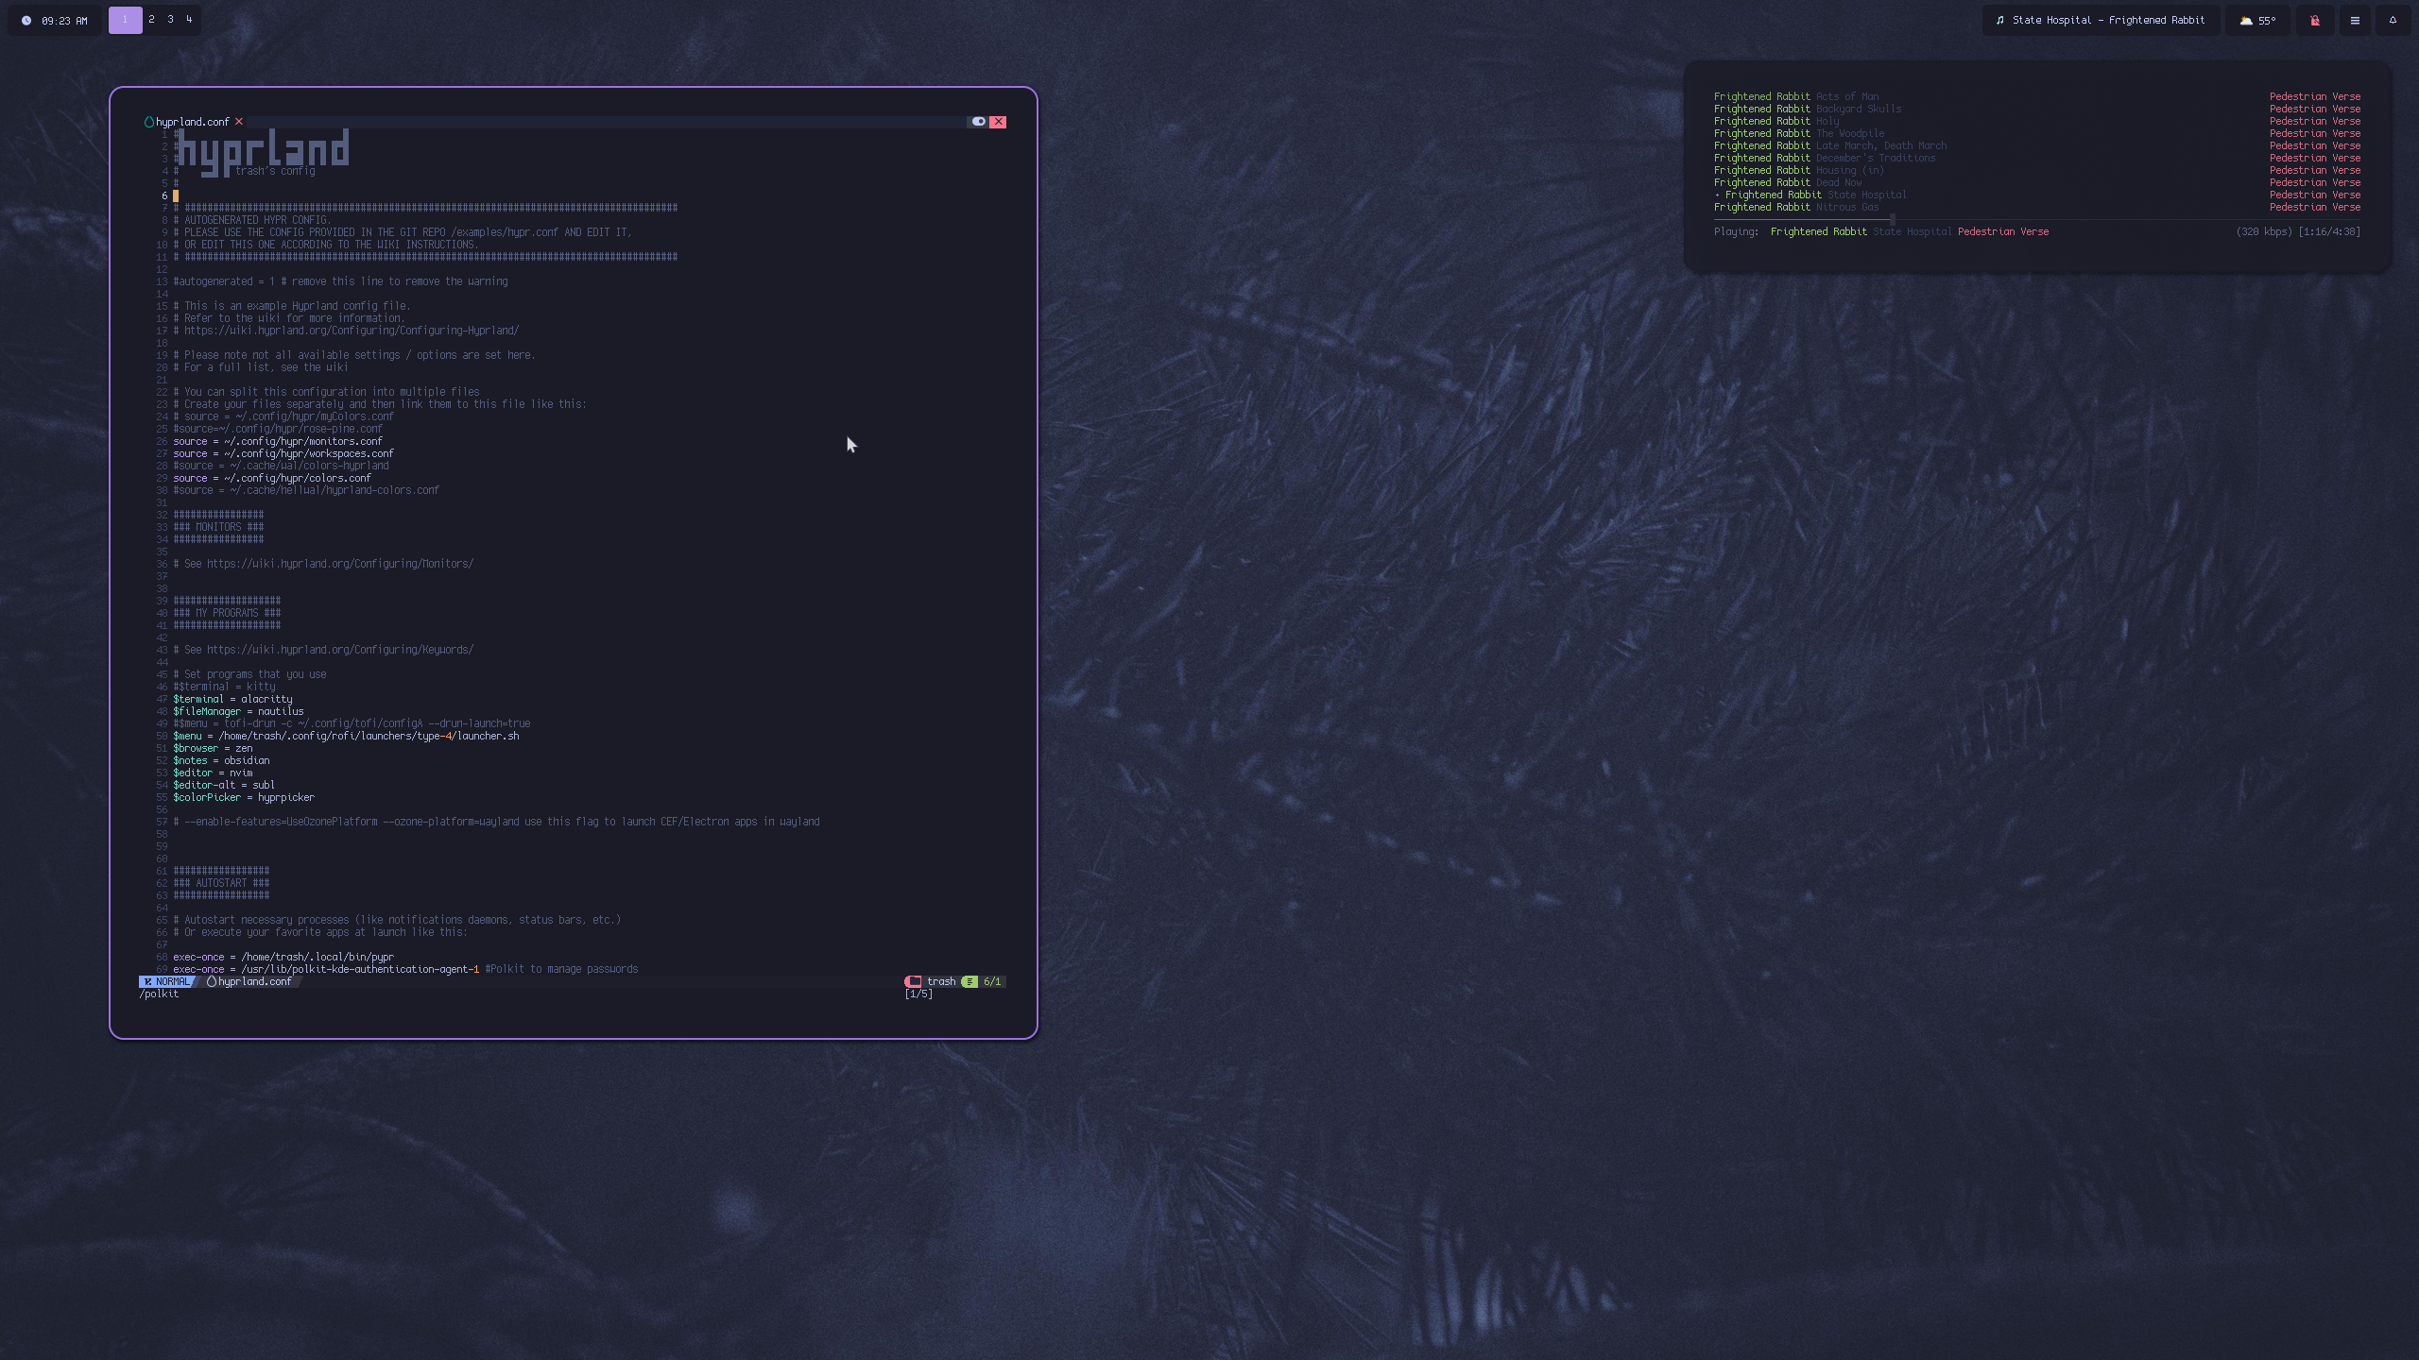
Task: Click the $colorPicker = hyprpicker line
Action: [244, 797]
